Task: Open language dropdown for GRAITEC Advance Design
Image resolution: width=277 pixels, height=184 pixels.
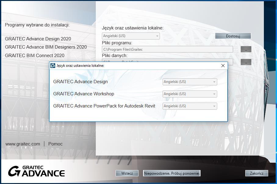Action: coord(190,82)
